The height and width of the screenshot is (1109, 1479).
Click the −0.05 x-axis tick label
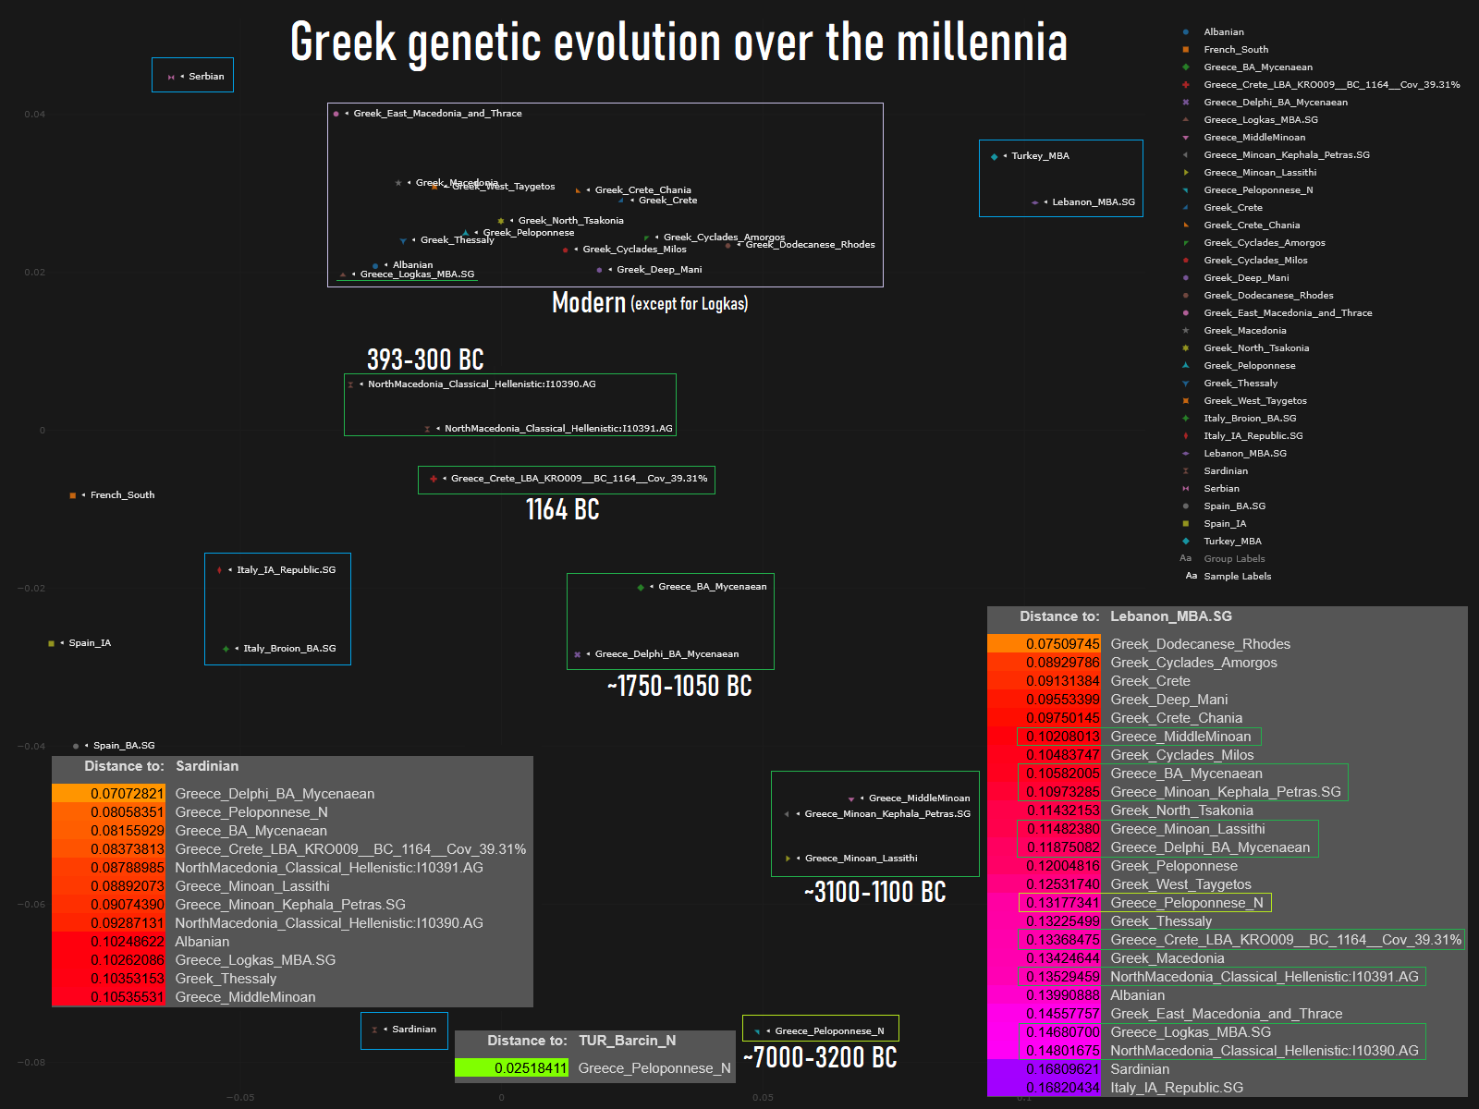[240, 1098]
